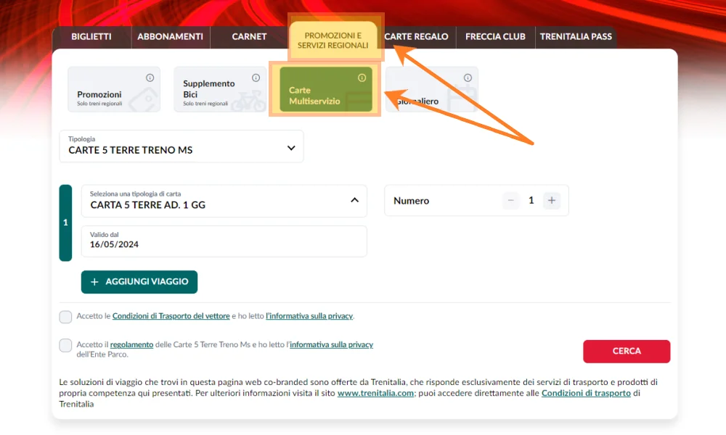
Task: Decrease the Numero count with minus
Action: 511,201
